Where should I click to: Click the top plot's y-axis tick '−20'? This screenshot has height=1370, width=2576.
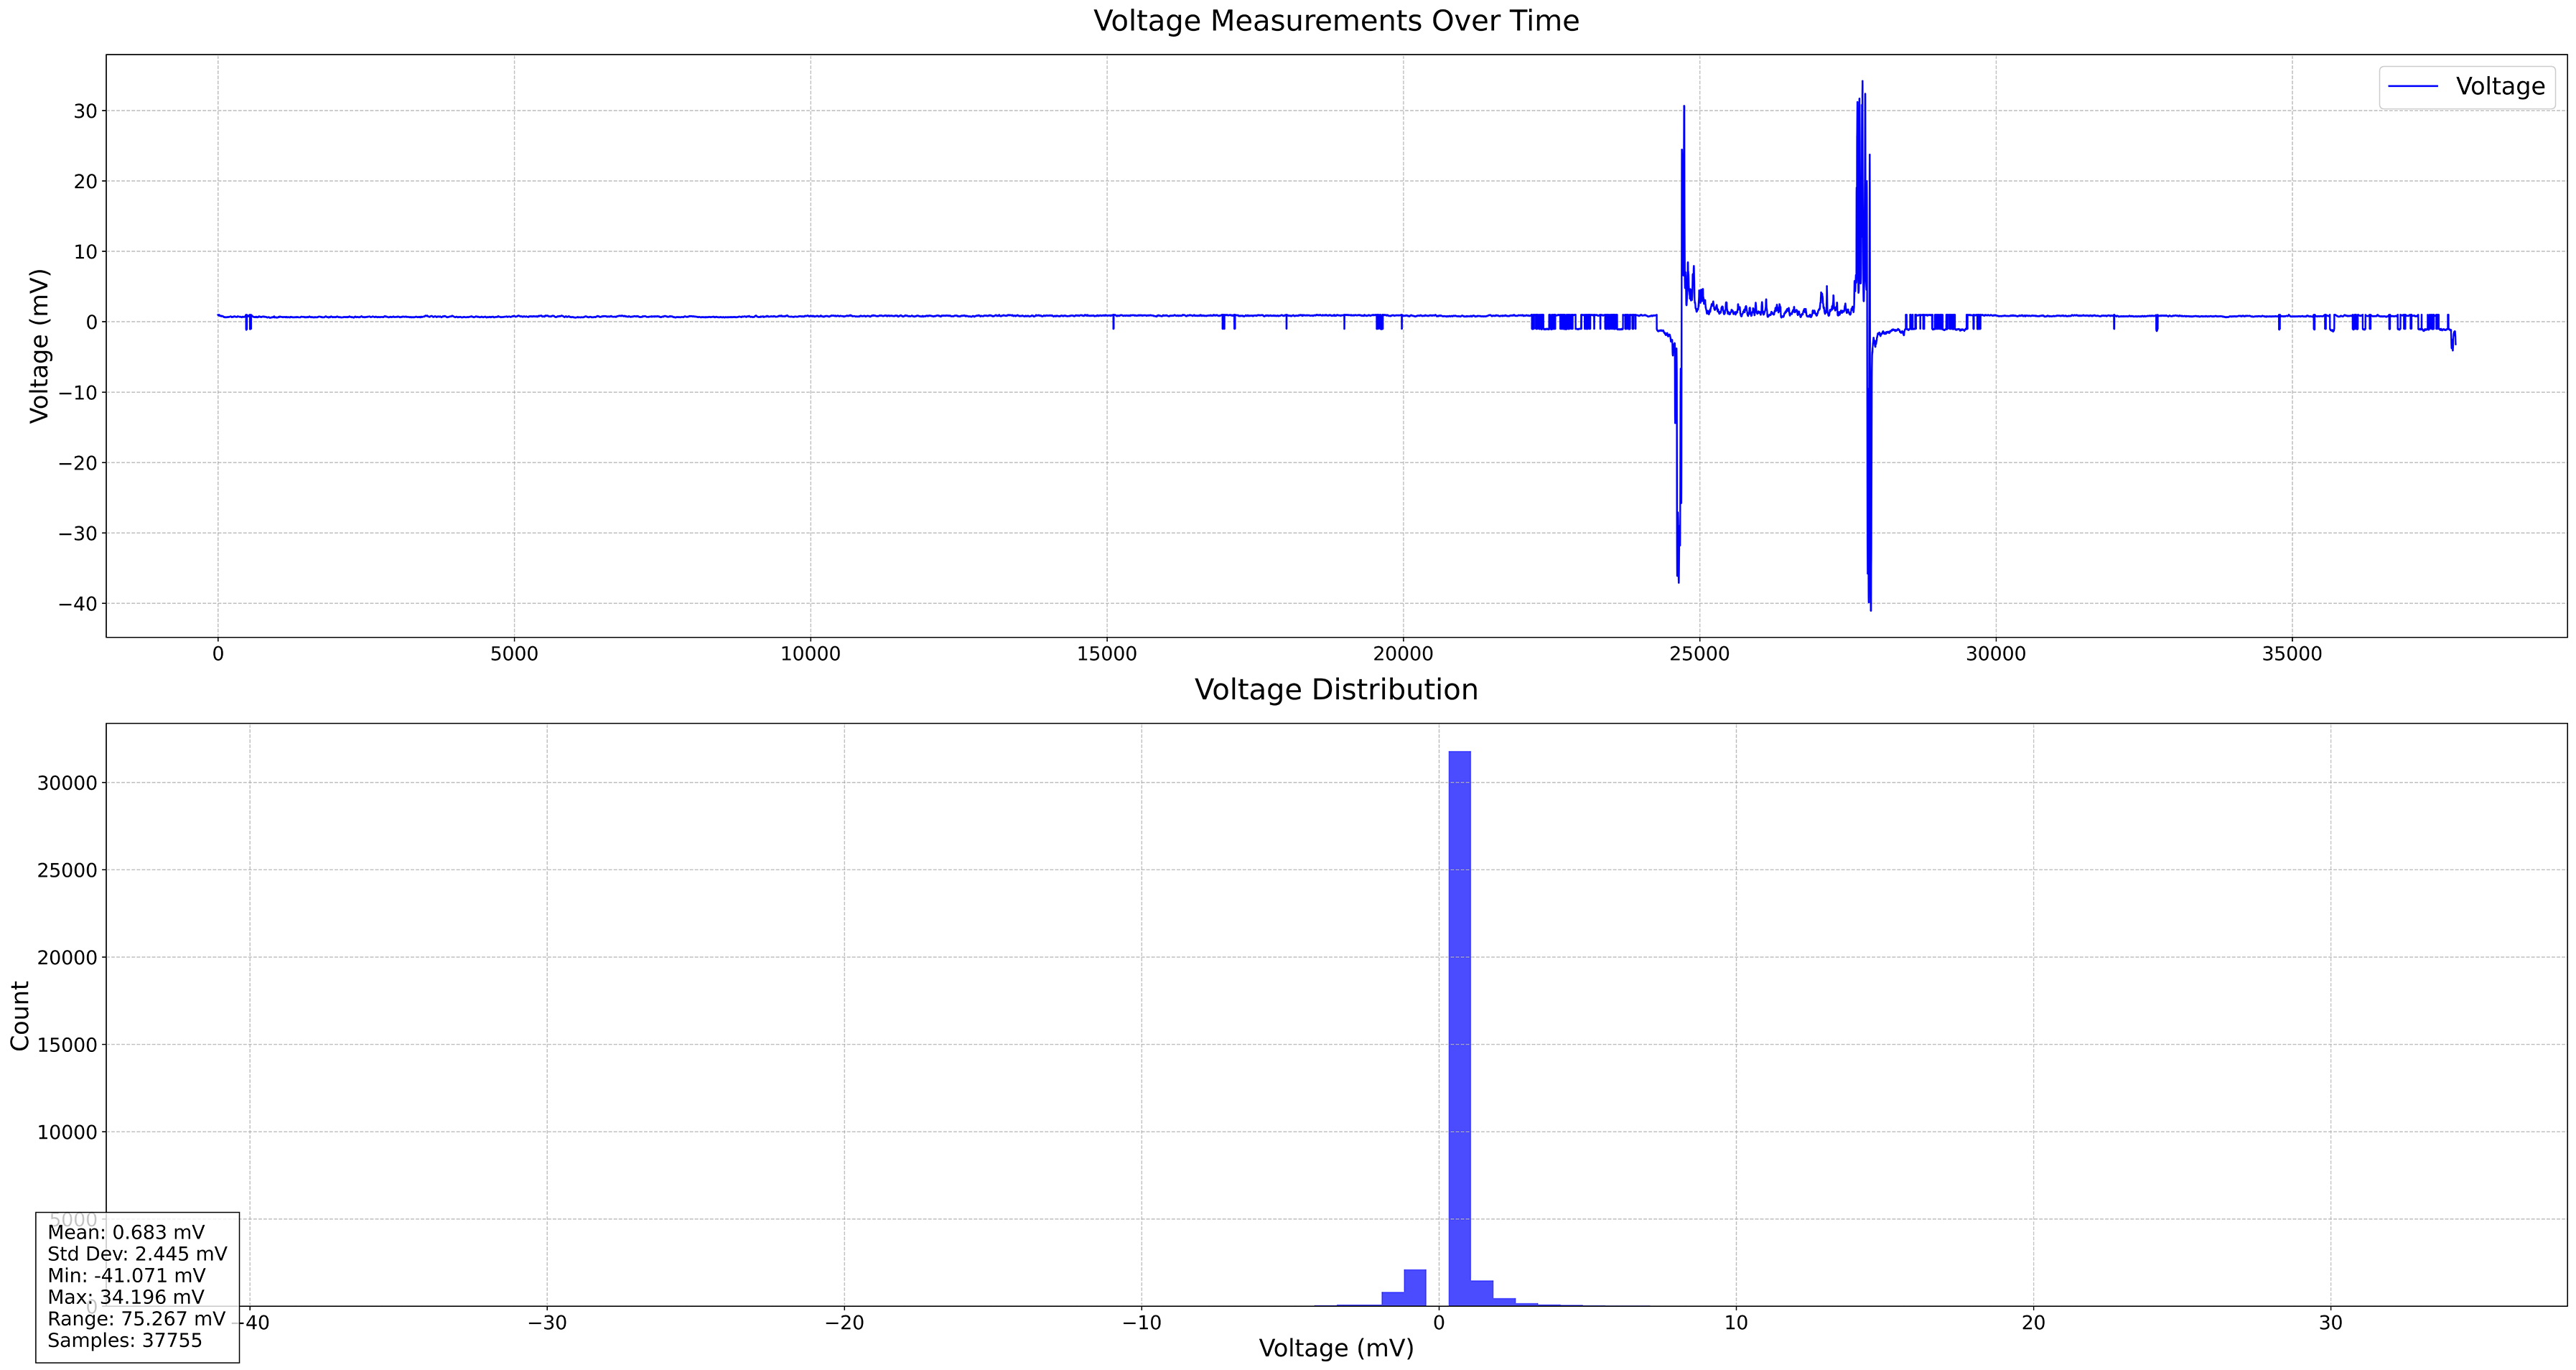77,463
